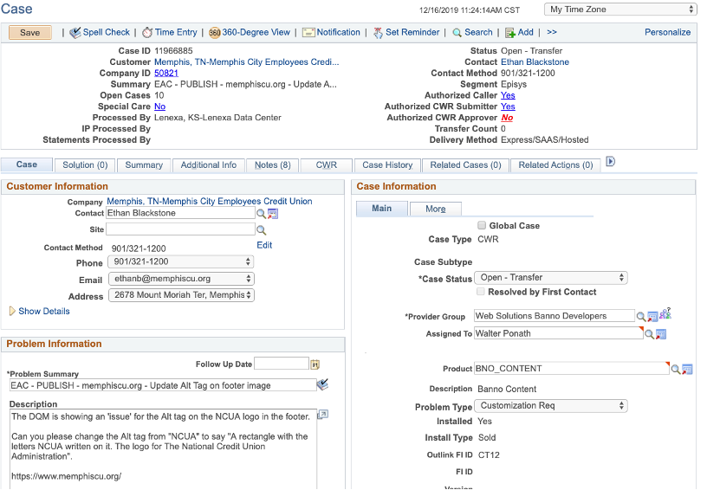707x490 pixels.
Task: Click the Spell Check toolbar icon
Action: [x=76, y=33]
